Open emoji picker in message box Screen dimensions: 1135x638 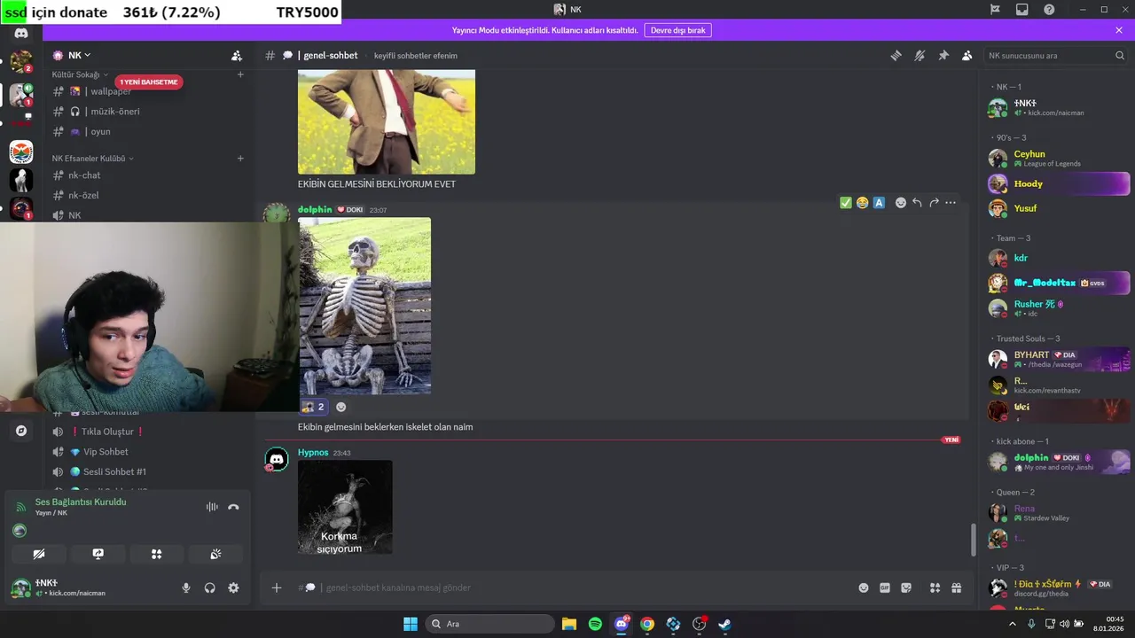864,587
